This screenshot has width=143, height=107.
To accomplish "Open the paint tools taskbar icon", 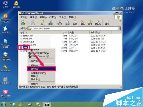I will click(x=21, y=104).
